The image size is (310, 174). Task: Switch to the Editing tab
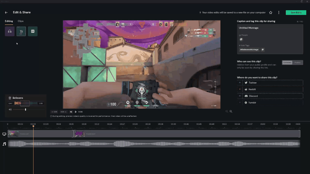[x=9, y=21]
